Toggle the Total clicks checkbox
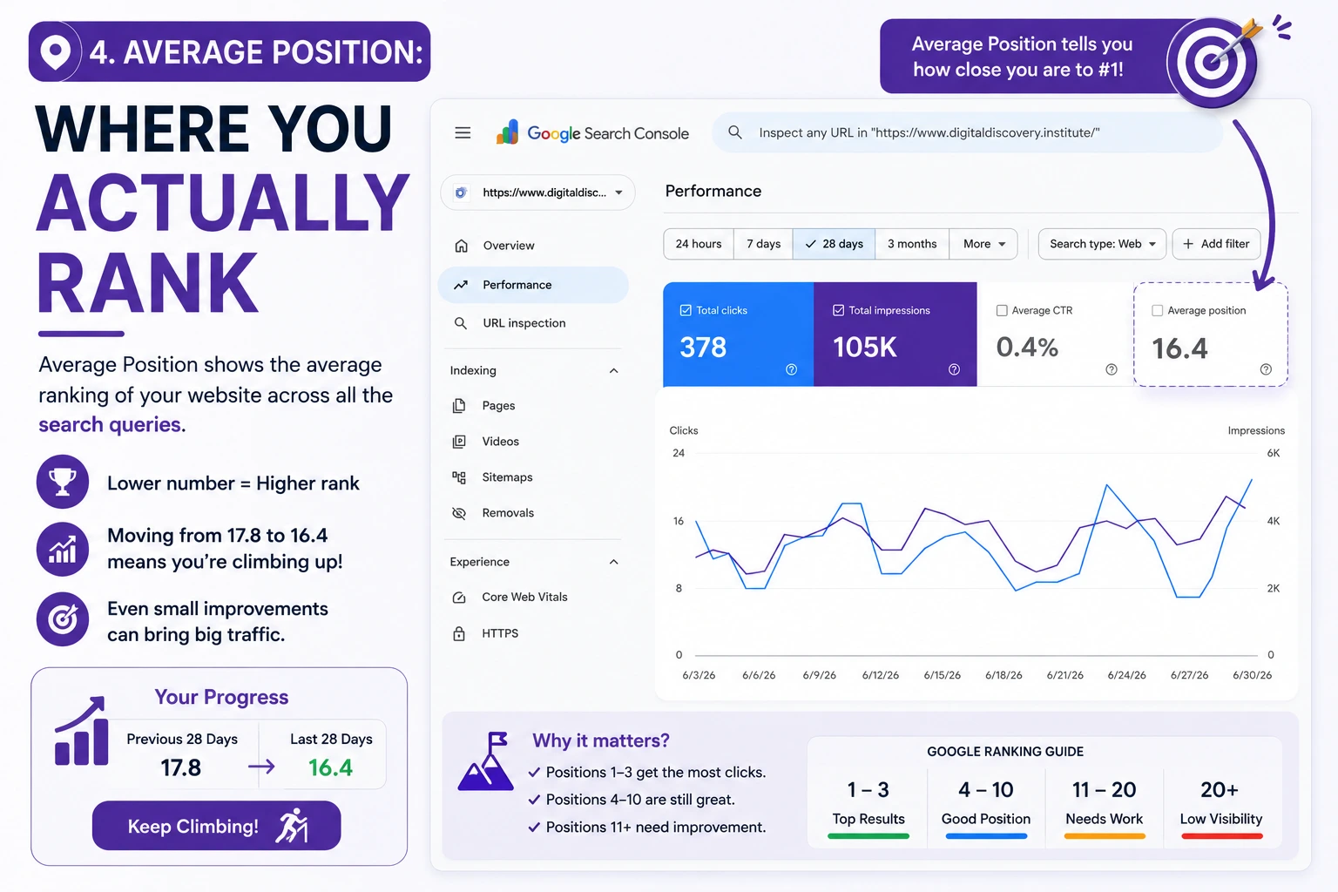The image size is (1338, 892). tap(686, 310)
